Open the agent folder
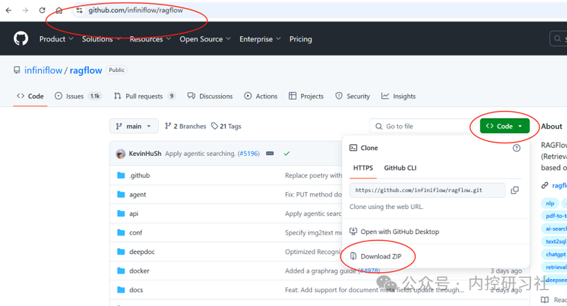 pyautogui.click(x=138, y=195)
